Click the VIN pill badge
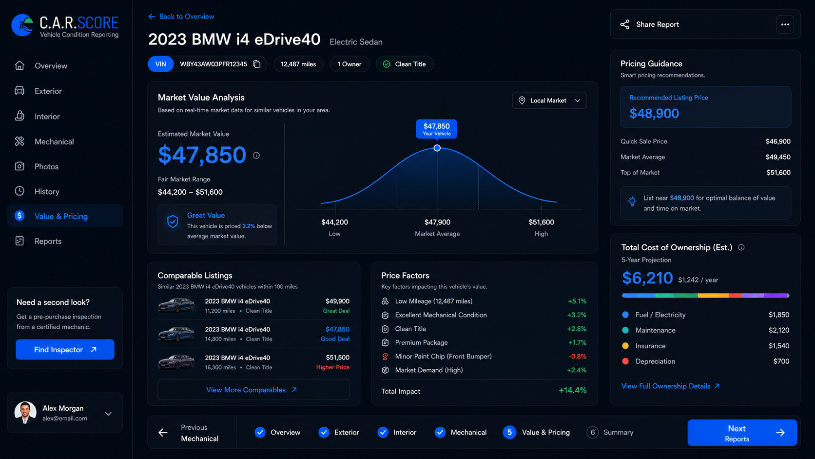This screenshot has width=815, height=459. [x=160, y=64]
